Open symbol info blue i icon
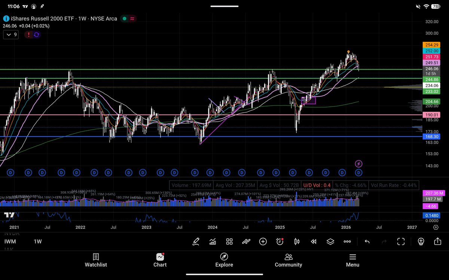 (x=6, y=18)
